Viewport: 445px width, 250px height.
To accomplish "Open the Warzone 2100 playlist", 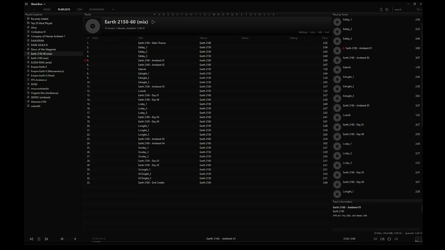I will [x=39, y=102].
